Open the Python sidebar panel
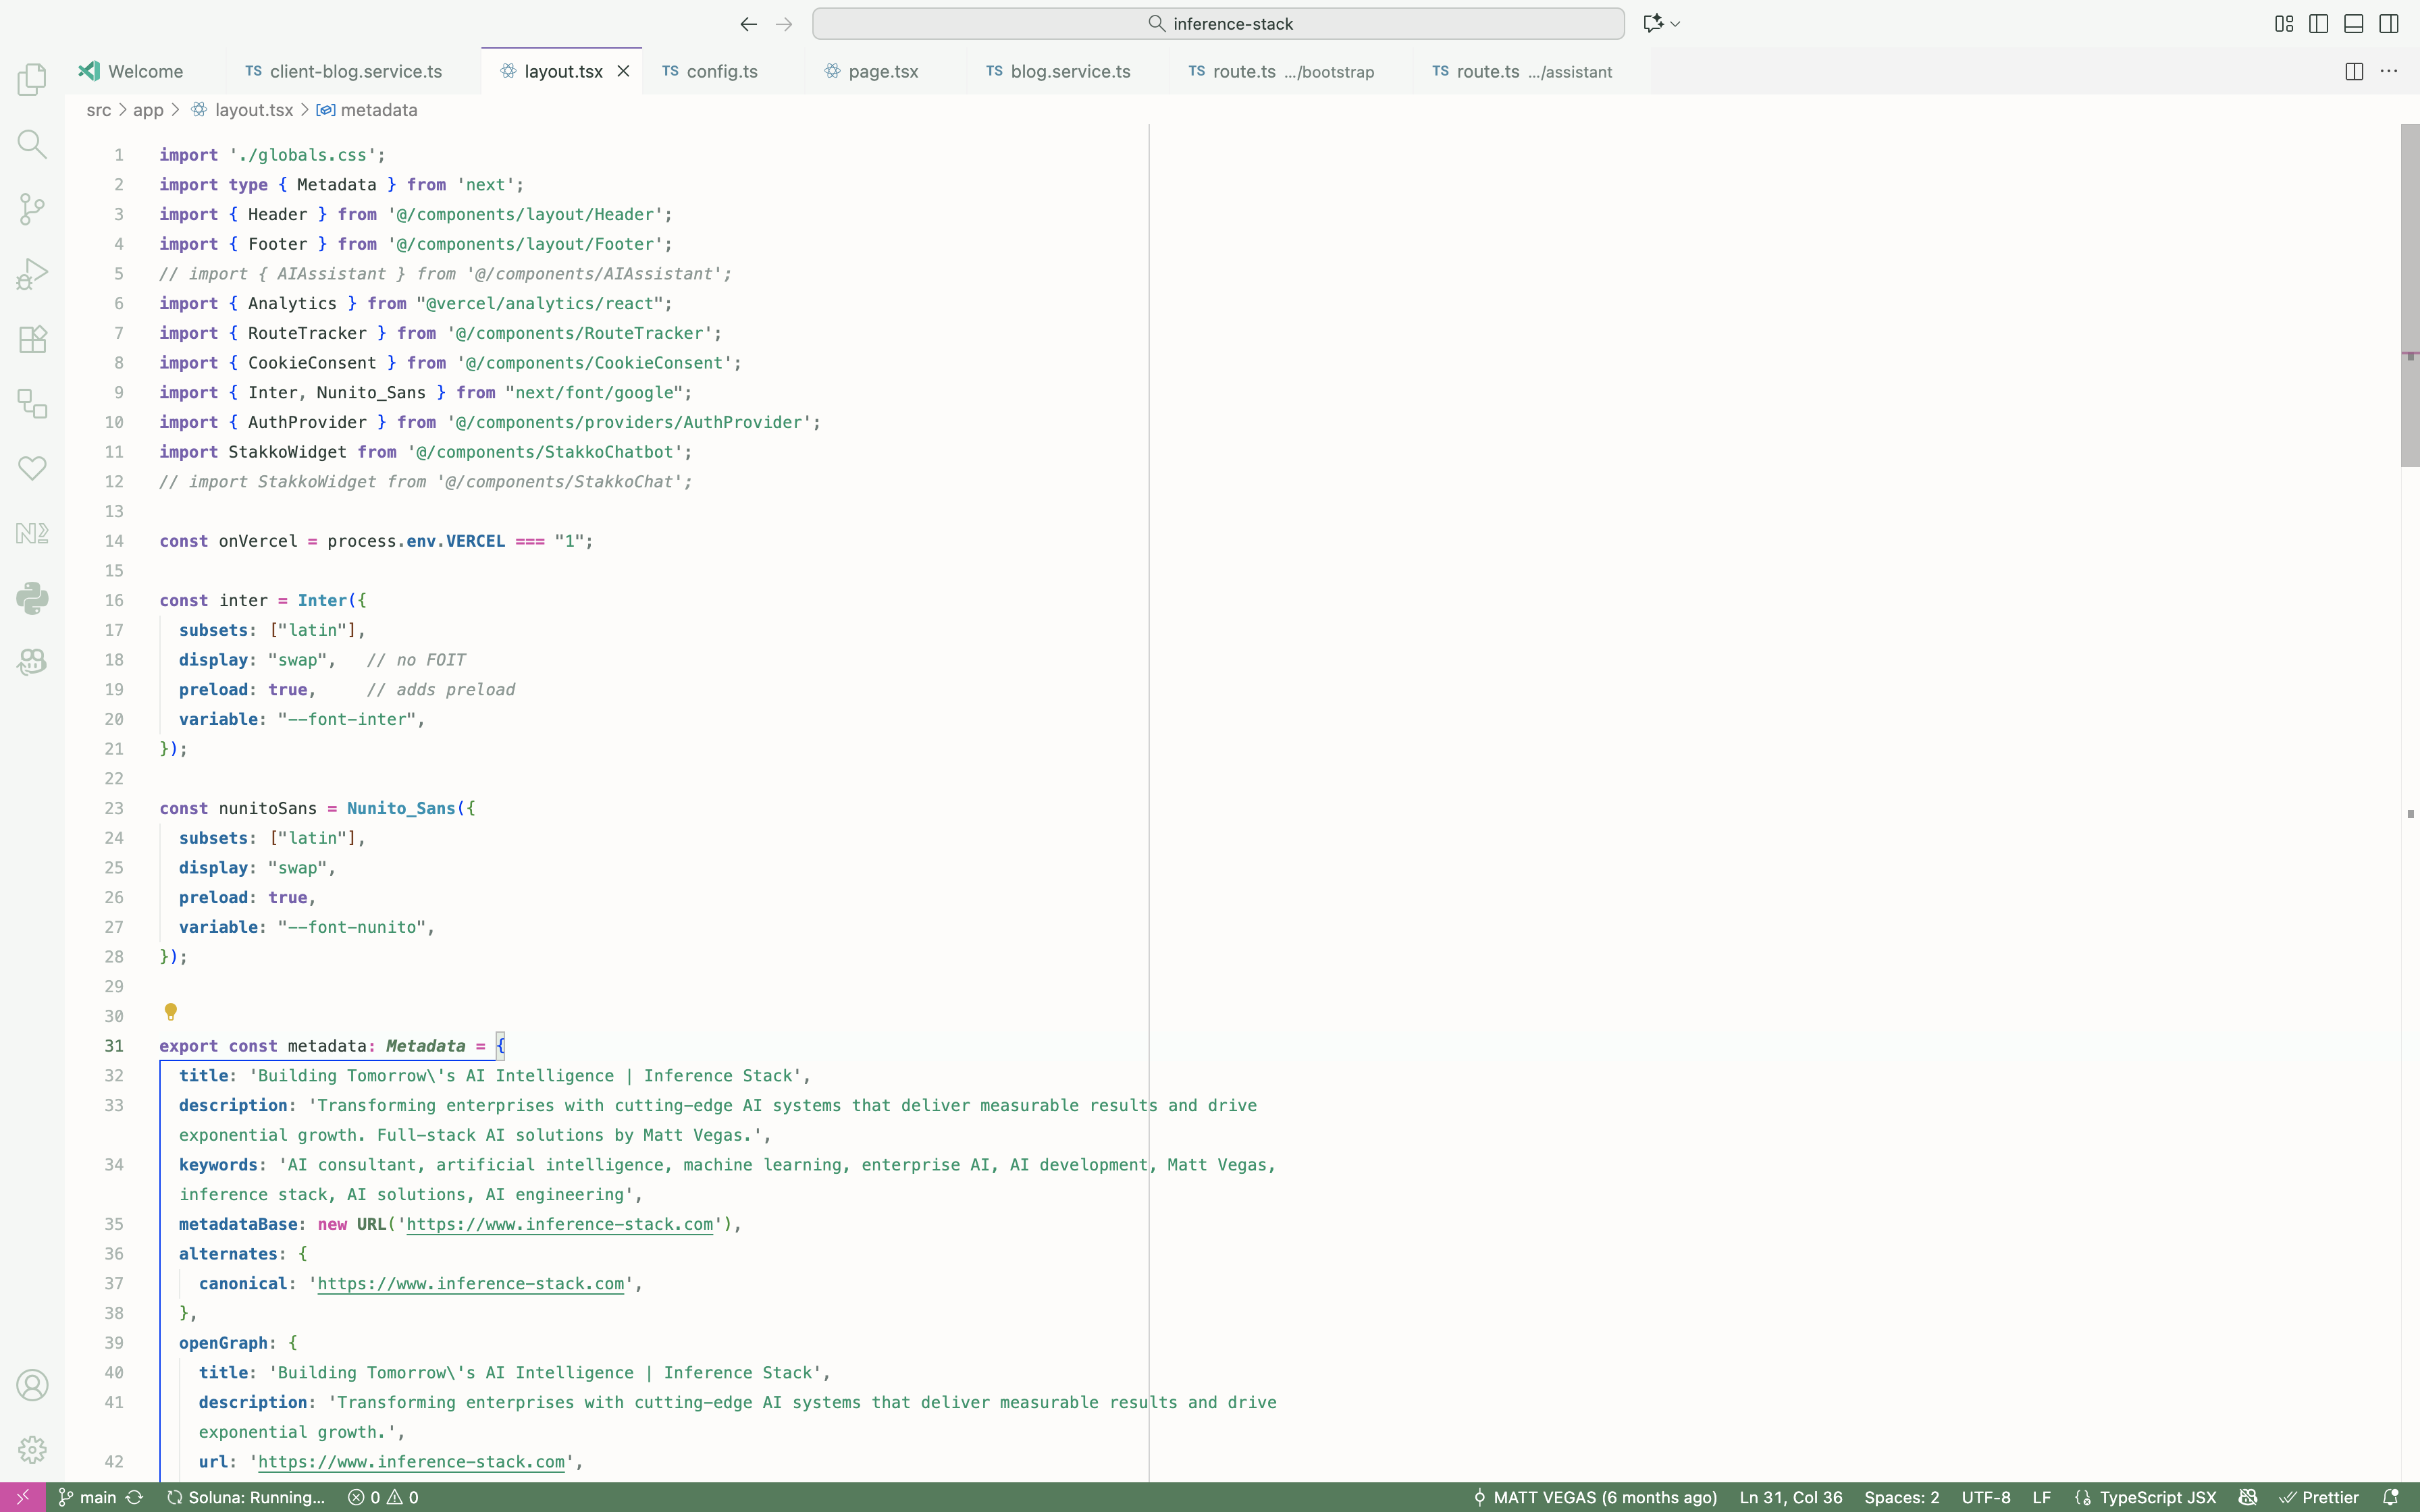Image resolution: width=2420 pixels, height=1512 pixels. pos(32,598)
